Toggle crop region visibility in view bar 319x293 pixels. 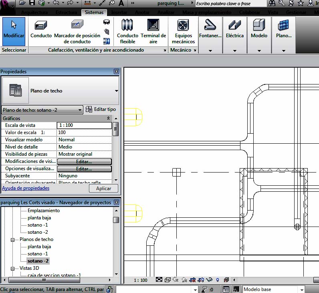point(201,280)
